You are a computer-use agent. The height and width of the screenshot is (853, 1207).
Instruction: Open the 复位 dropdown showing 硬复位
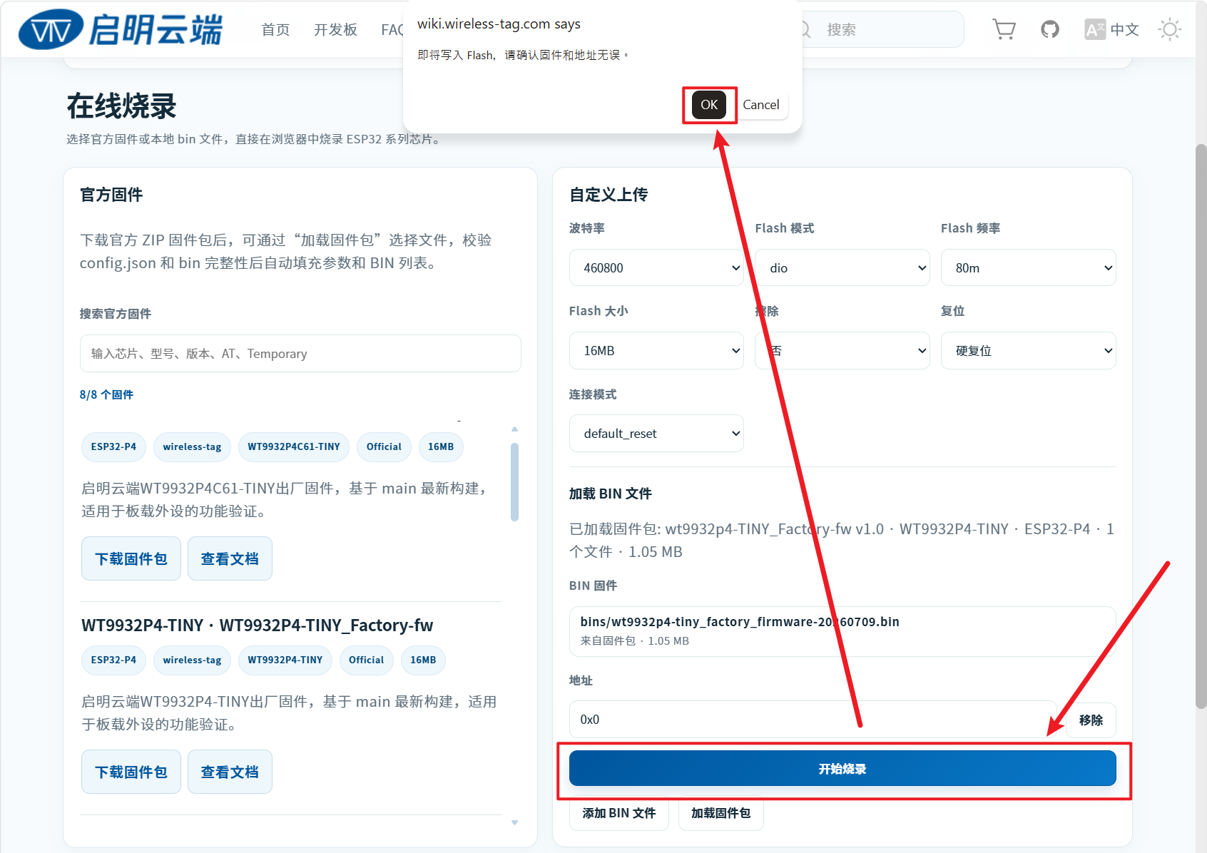coord(1029,350)
